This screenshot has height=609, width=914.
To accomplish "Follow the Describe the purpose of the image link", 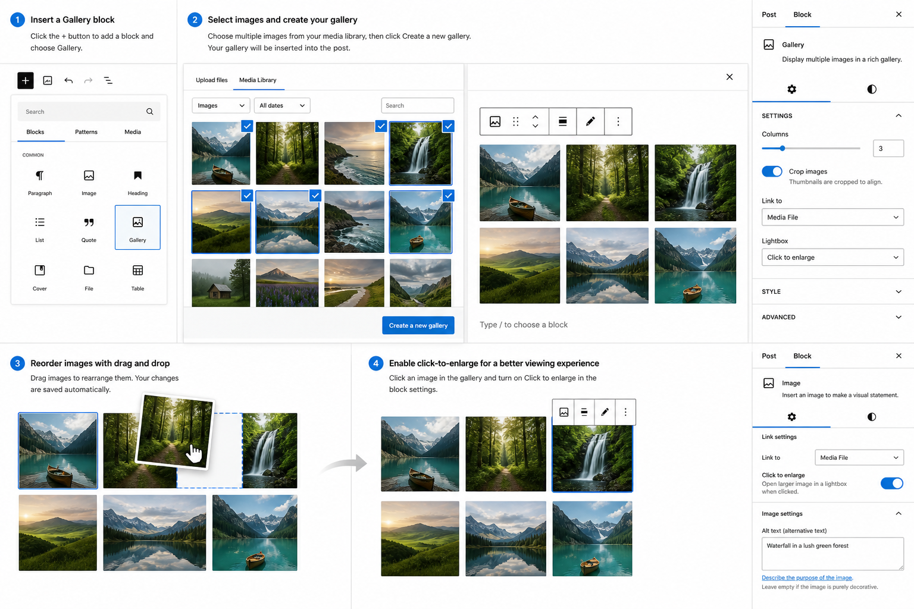I will click(807, 577).
